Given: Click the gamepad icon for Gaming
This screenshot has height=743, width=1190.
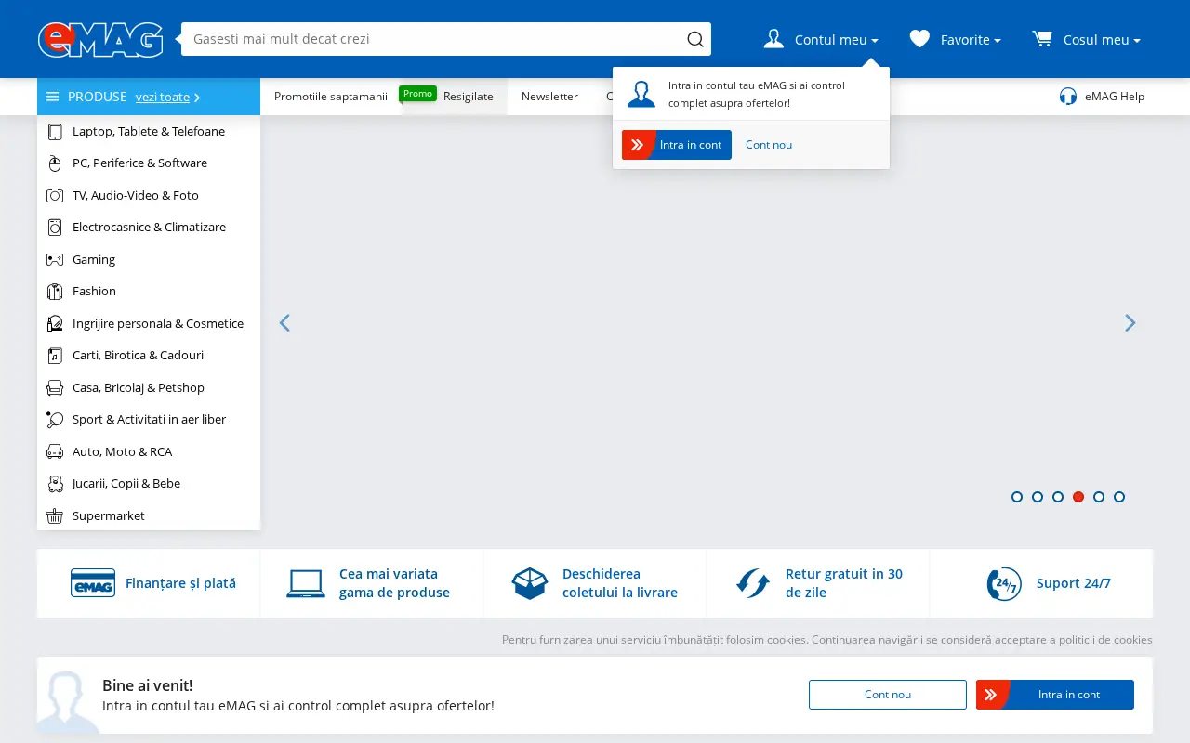Looking at the screenshot, I should click(x=55, y=260).
